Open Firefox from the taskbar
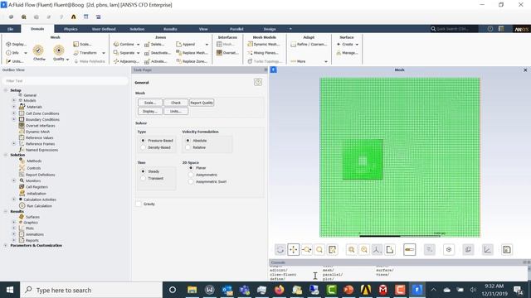The height and width of the screenshot is (298, 531). pyautogui.click(x=280, y=290)
